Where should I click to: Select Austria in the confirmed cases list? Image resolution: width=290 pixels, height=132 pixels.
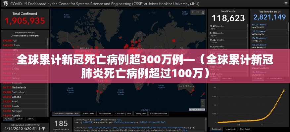(24, 115)
